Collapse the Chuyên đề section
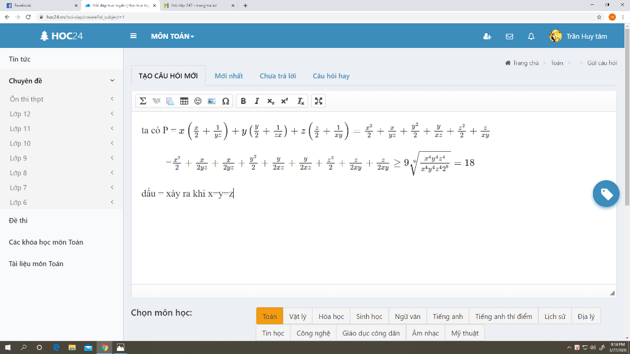Viewport: 630px width, 354px height. click(x=112, y=81)
